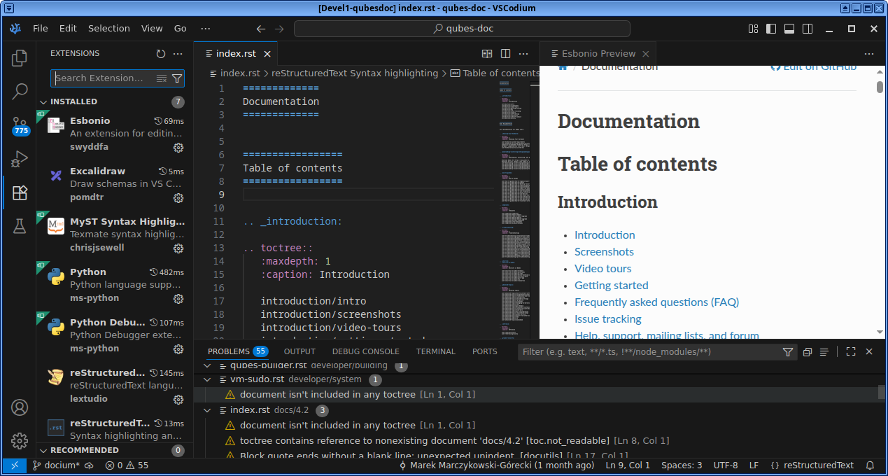Open the Search view in activity bar

(x=20, y=91)
